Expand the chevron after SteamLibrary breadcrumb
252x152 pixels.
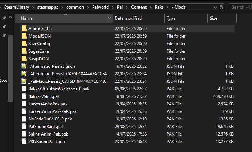[33, 7]
